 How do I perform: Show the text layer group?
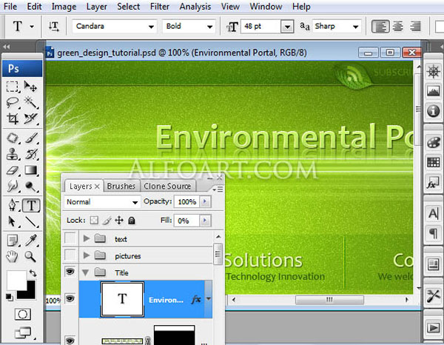(x=70, y=238)
